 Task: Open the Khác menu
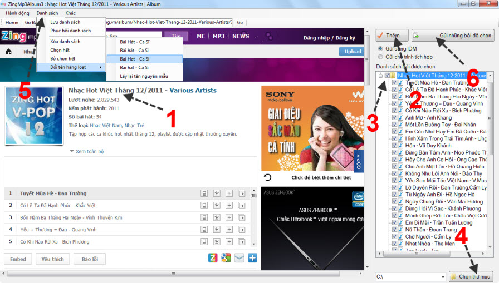coord(70,13)
